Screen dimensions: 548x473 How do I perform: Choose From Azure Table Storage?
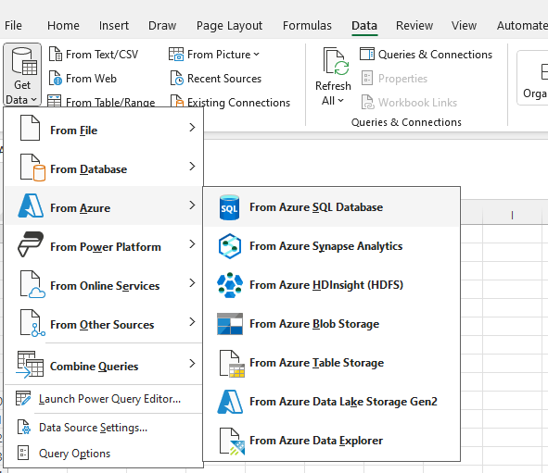point(331,363)
